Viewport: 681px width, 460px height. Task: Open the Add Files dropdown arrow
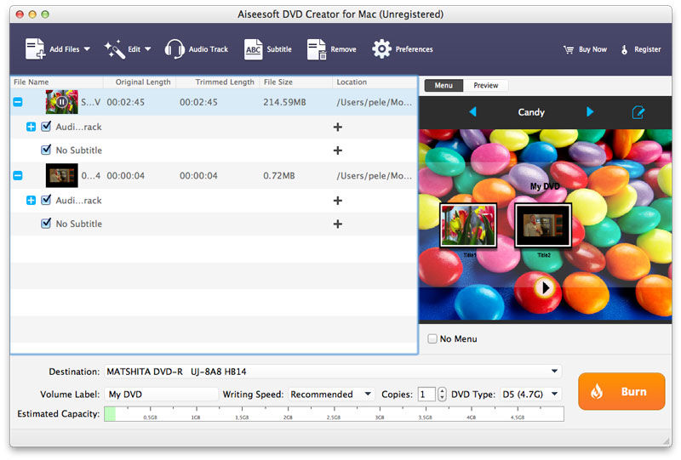tap(87, 49)
